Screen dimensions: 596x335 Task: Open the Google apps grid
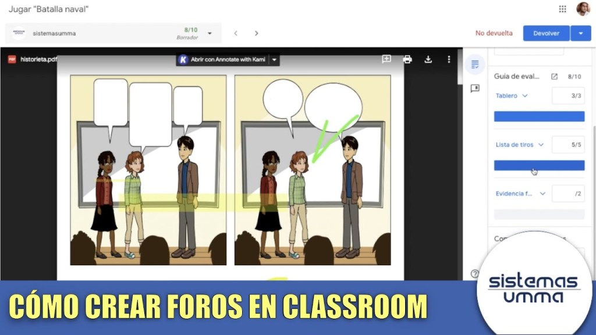coord(562,9)
